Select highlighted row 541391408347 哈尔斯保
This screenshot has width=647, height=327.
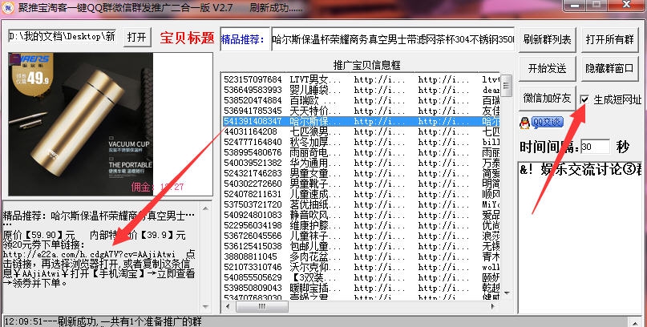coord(361,121)
